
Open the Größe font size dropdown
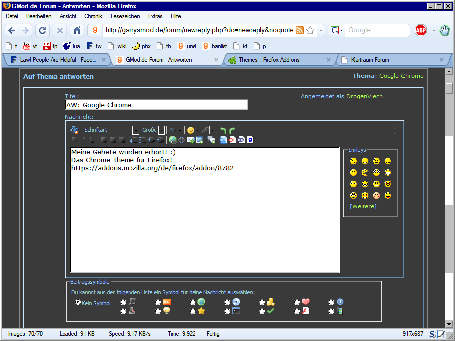click(161, 130)
